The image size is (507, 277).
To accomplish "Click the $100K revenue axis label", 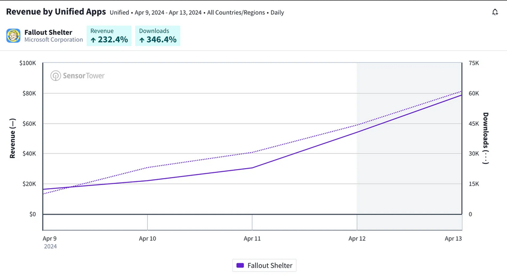I will coord(28,63).
